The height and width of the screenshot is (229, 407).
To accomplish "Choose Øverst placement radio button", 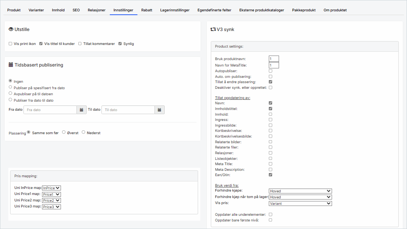I will (x=64, y=132).
